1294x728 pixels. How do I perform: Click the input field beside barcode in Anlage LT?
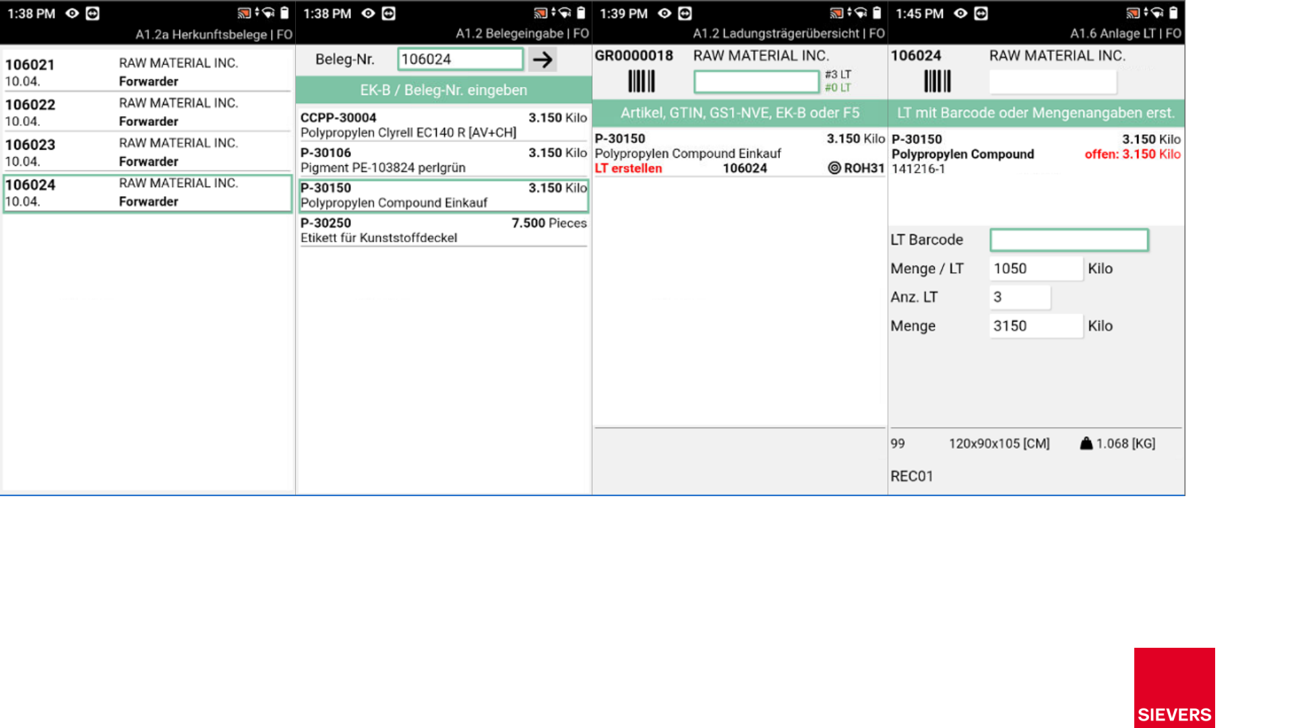point(1053,82)
